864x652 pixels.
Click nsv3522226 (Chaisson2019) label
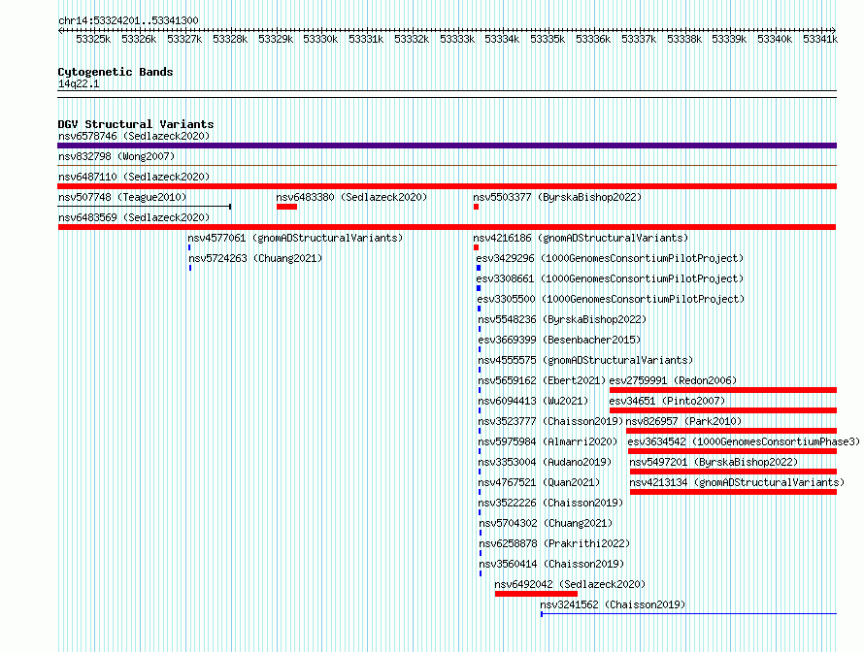(550, 503)
